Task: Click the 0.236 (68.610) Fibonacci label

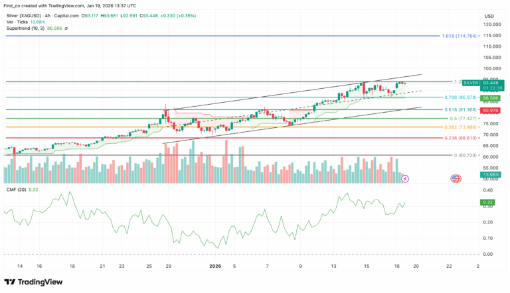Action: tap(460, 138)
